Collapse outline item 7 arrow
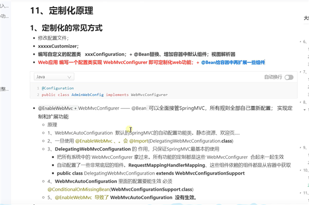This screenshot has width=309, height=205. 300,72
